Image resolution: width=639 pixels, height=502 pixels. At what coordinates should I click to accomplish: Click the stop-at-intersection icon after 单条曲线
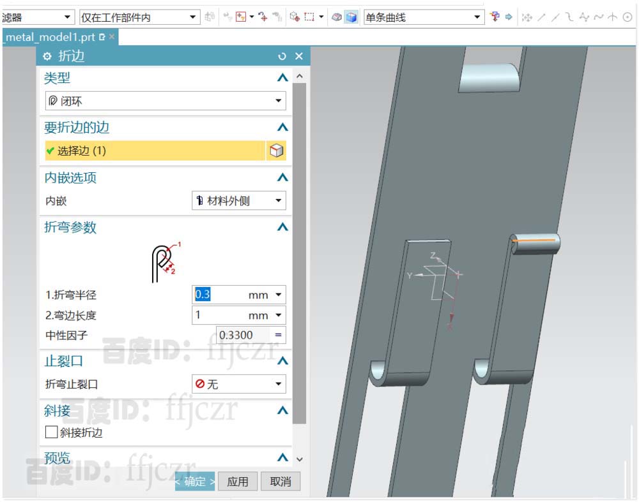pyautogui.click(x=495, y=17)
